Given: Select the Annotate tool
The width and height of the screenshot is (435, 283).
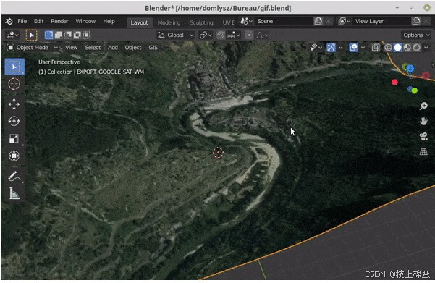Looking at the screenshot, I should tap(14, 176).
